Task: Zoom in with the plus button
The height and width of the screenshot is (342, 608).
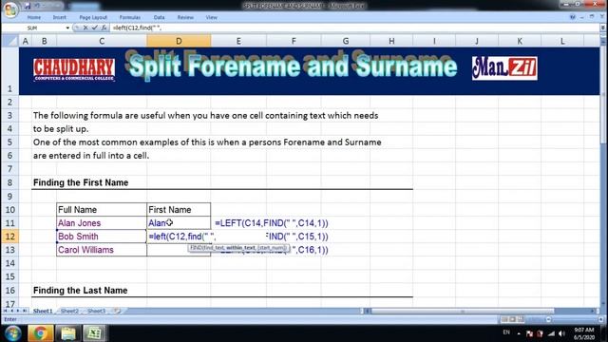Action: click(x=600, y=319)
